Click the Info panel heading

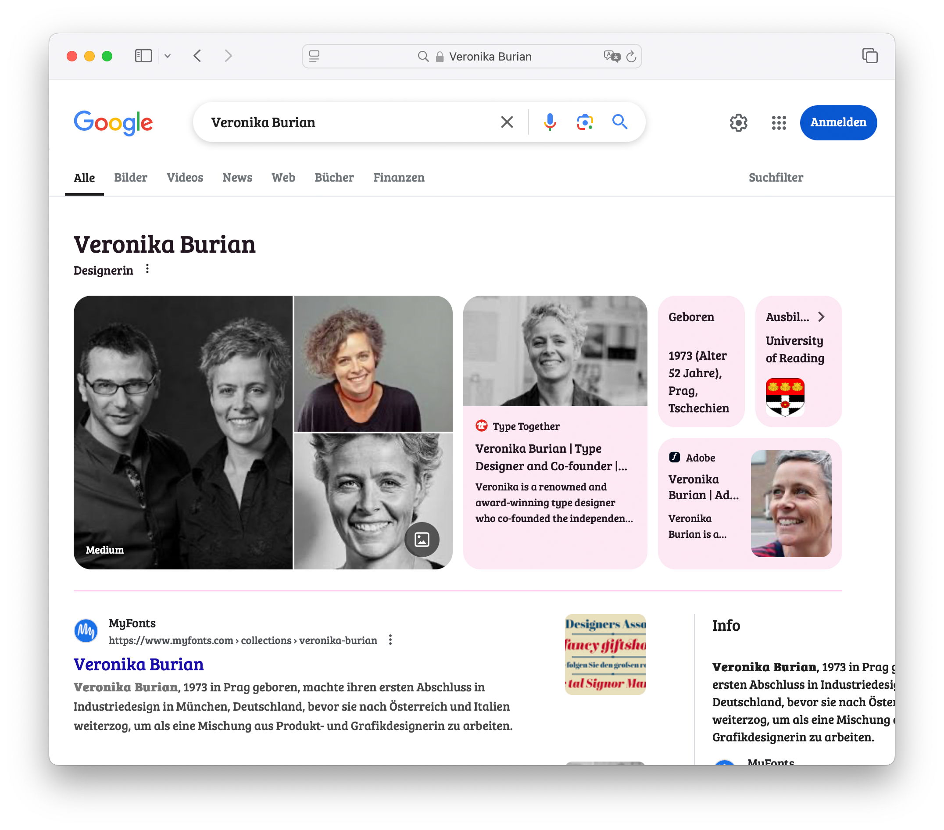tap(726, 626)
